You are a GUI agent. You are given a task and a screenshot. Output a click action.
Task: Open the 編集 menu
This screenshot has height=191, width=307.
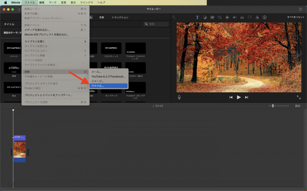(x=42, y=3)
